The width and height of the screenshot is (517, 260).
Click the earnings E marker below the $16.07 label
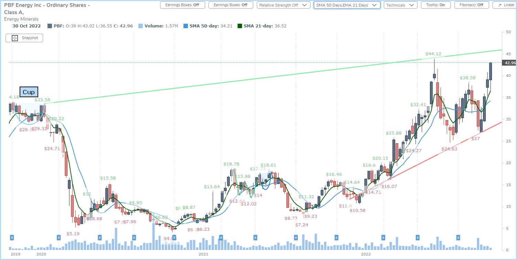[383, 237]
